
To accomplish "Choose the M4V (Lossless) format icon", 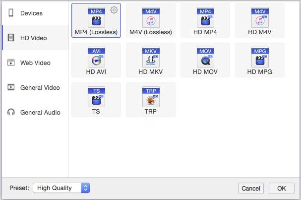I will pos(151,17).
